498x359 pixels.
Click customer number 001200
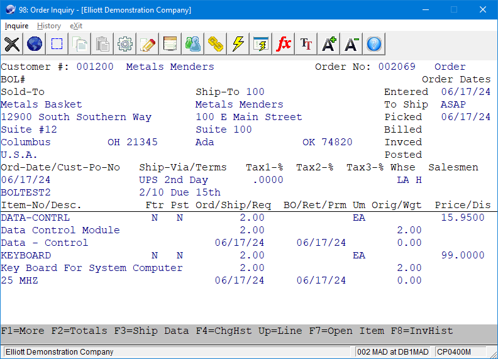point(95,67)
